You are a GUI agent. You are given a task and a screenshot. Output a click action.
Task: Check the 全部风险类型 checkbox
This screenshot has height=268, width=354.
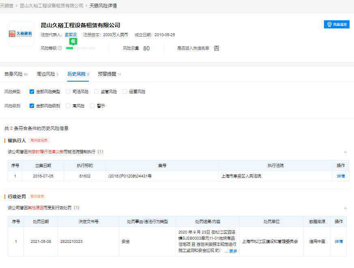click(32, 92)
